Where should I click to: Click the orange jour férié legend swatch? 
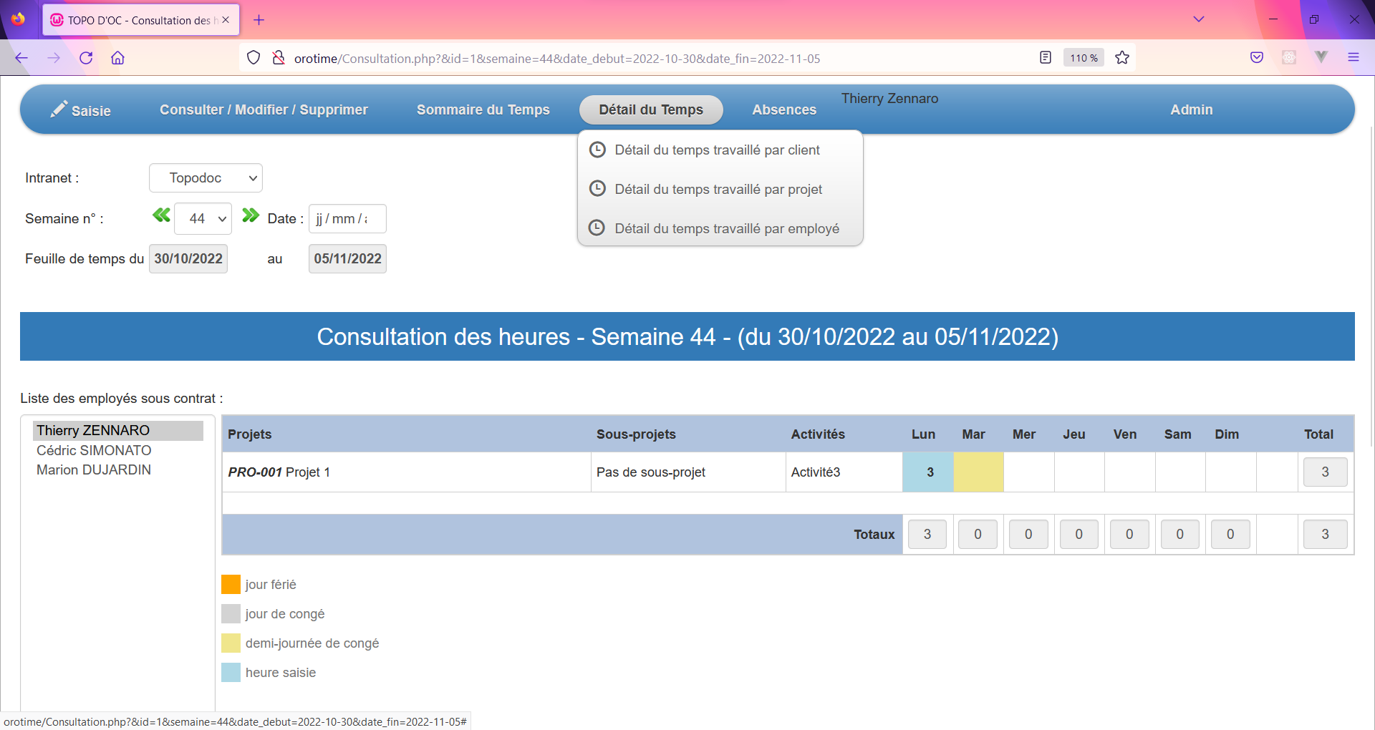pos(231,585)
